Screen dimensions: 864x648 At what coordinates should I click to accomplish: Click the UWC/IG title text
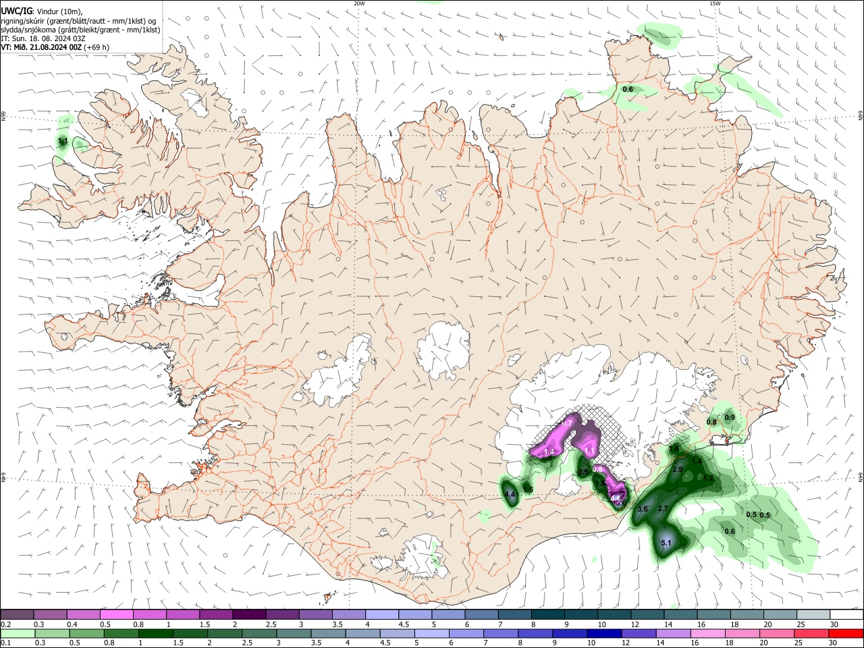pyautogui.click(x=17, y=11)
